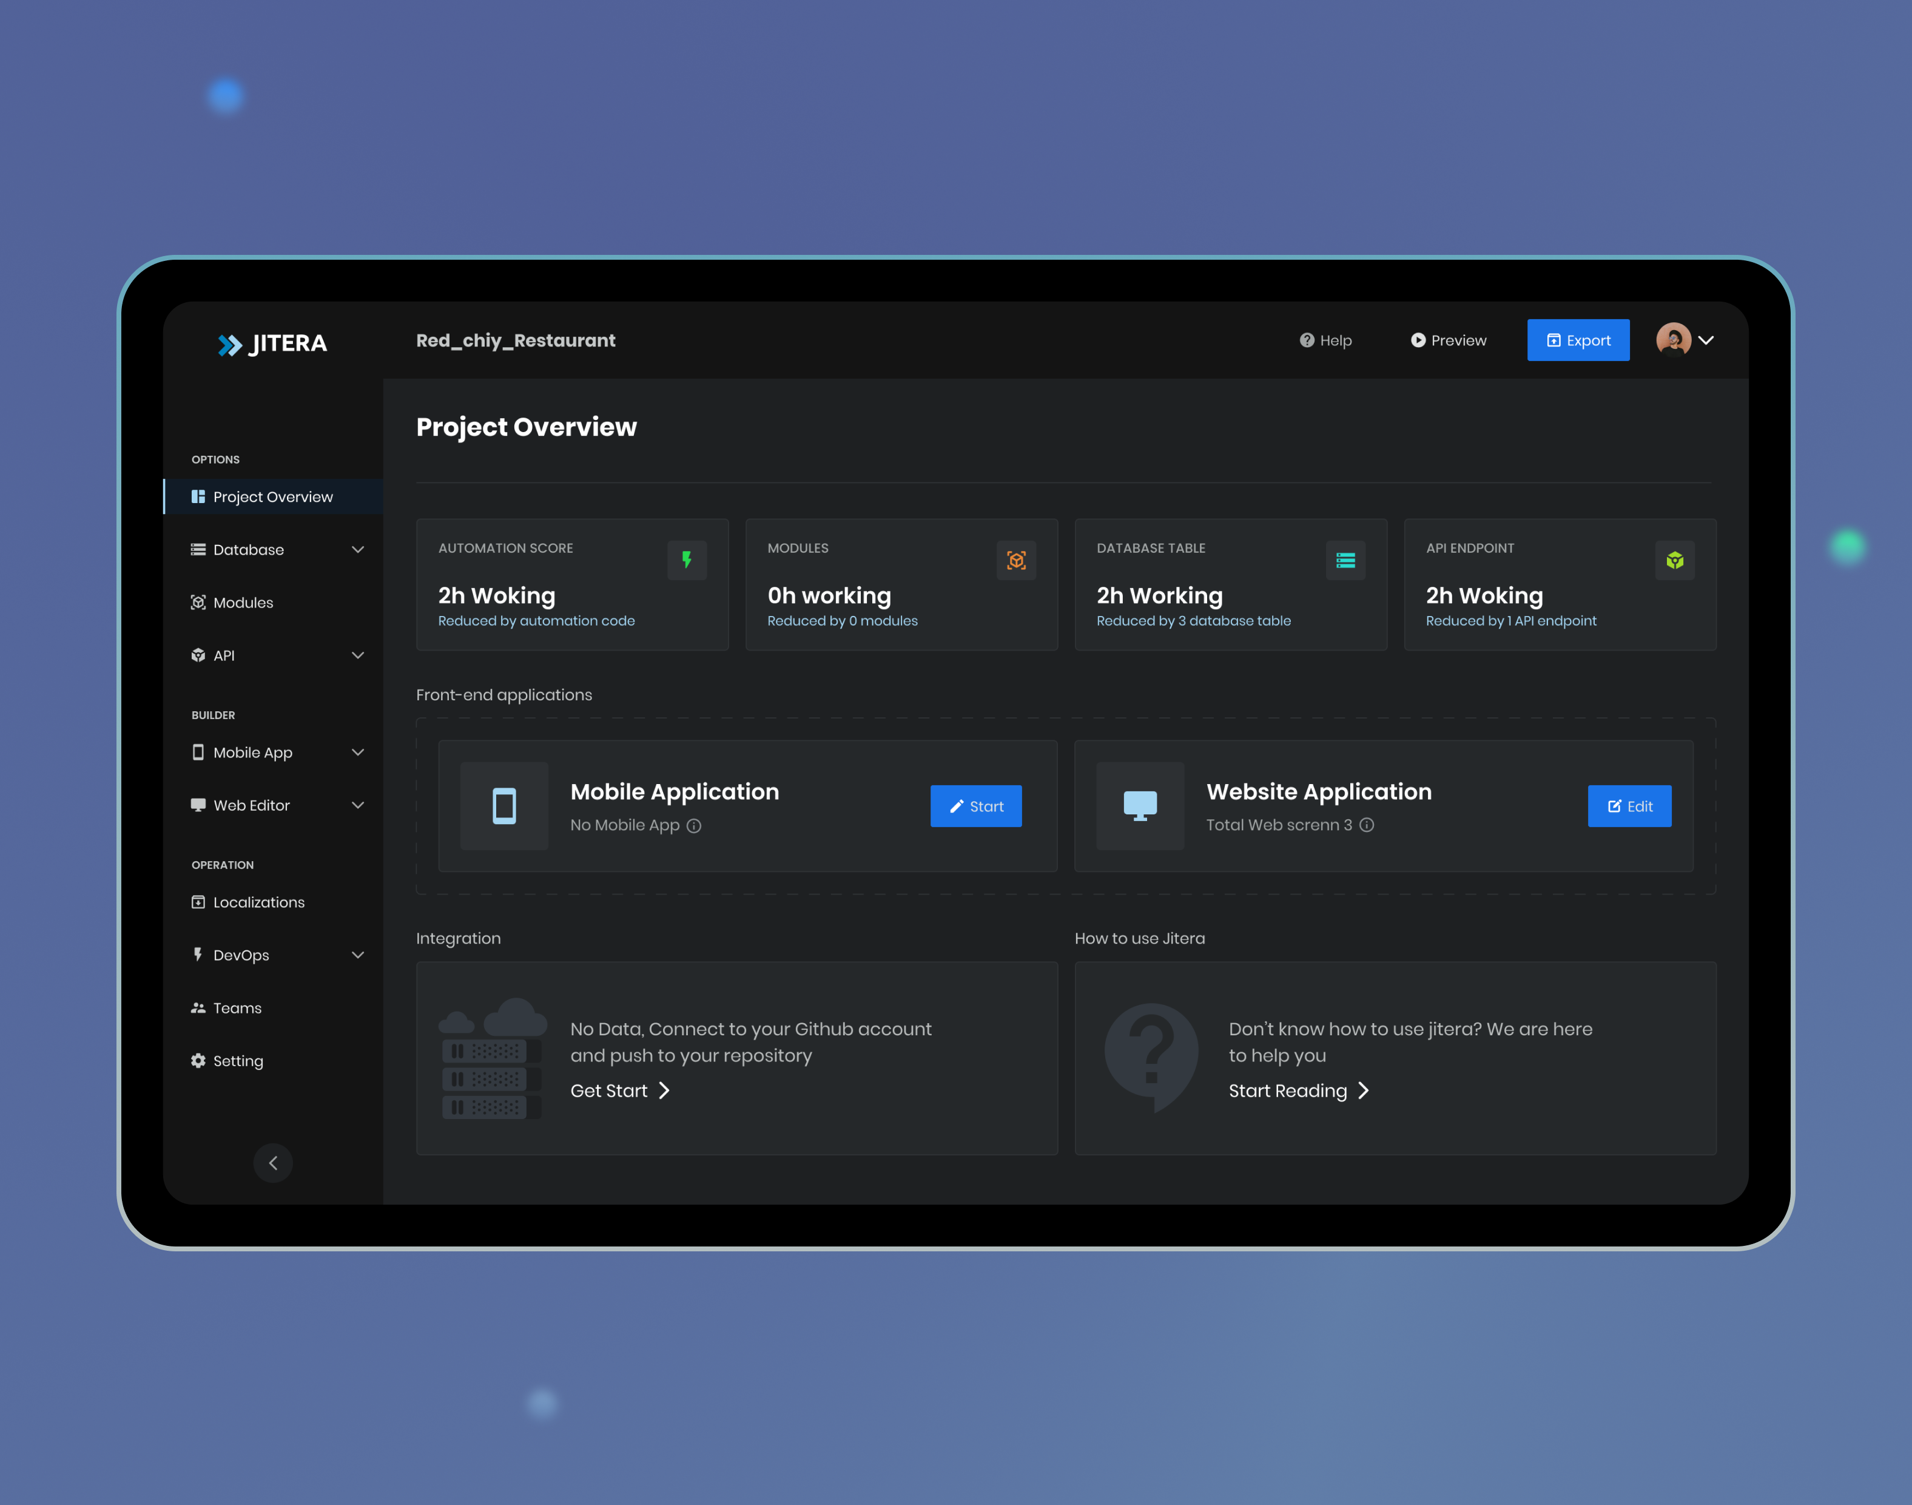Viewport: 1912px width, 1505px height.
Task: Click the Preview play icon
Action: pyautogui.click(x=1418, y=340)
